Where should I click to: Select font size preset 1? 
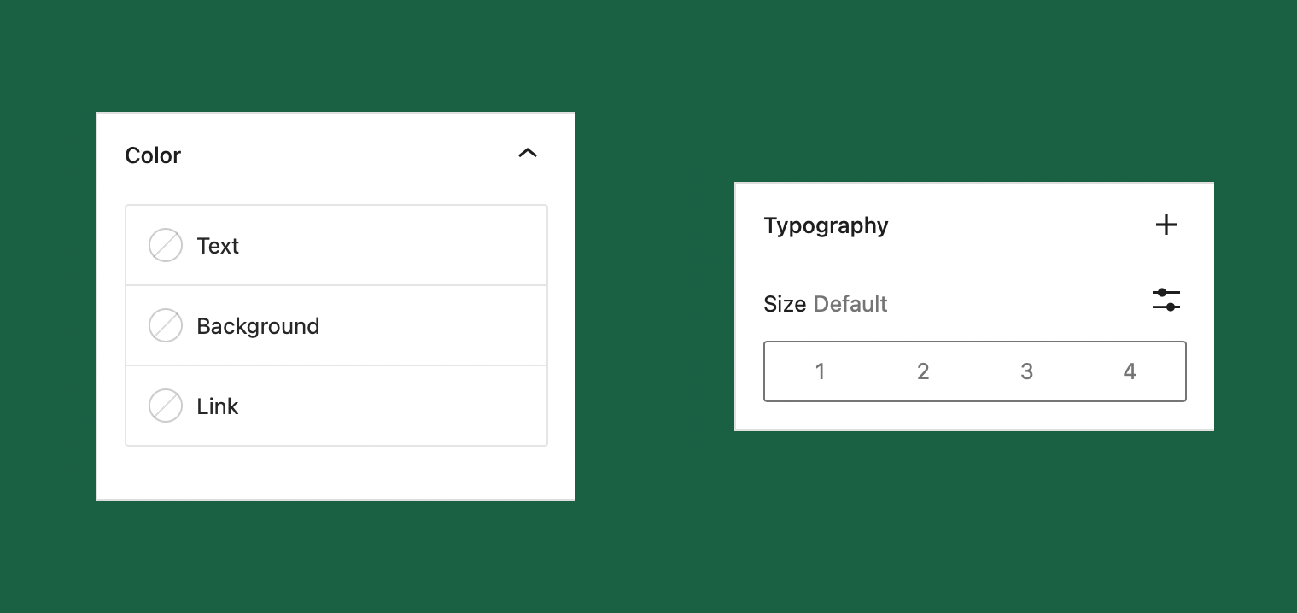820,371
